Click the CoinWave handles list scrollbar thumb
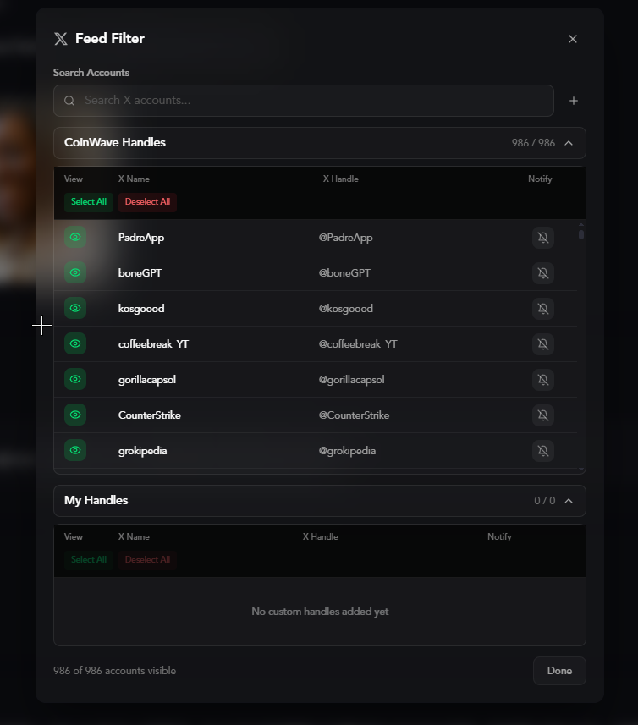 point(581,234)
